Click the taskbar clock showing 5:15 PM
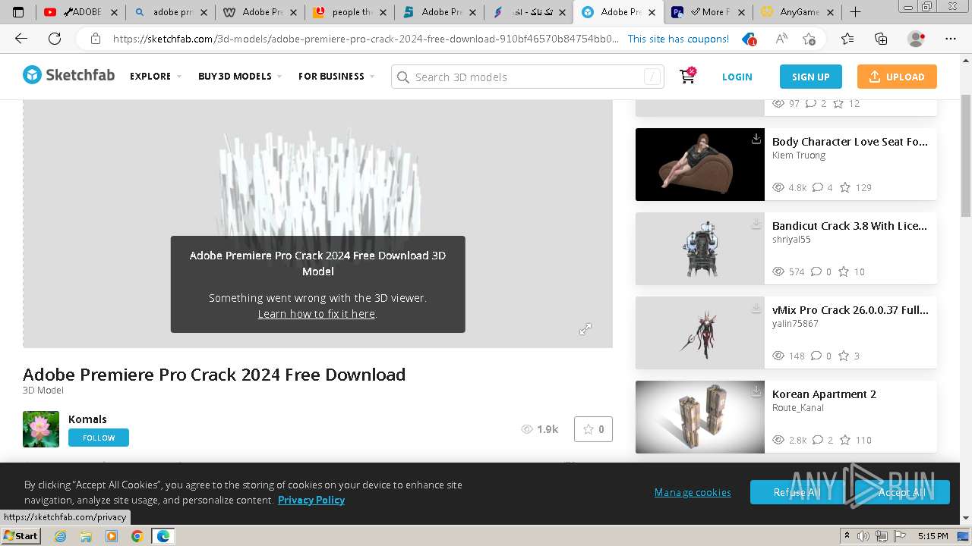 point(933,536)
